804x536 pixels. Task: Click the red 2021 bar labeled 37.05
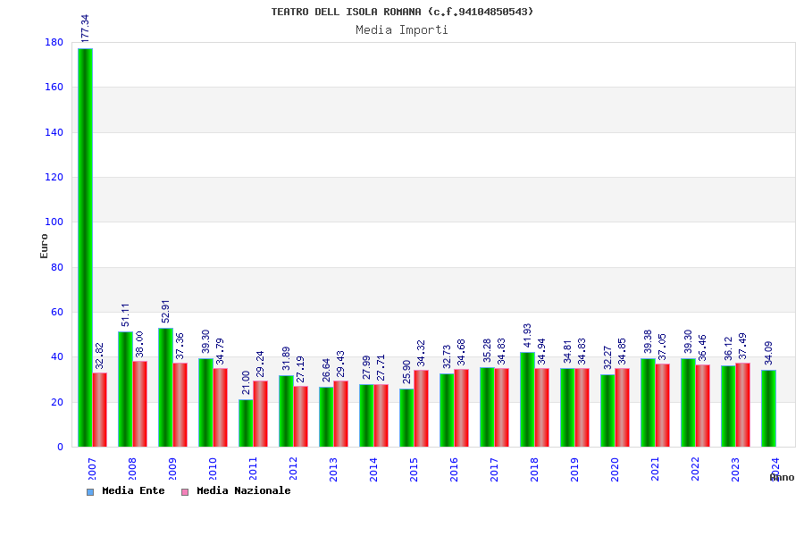[663, 406]
